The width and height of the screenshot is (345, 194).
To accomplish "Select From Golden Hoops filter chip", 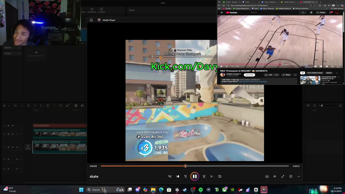I will [315, 73].
